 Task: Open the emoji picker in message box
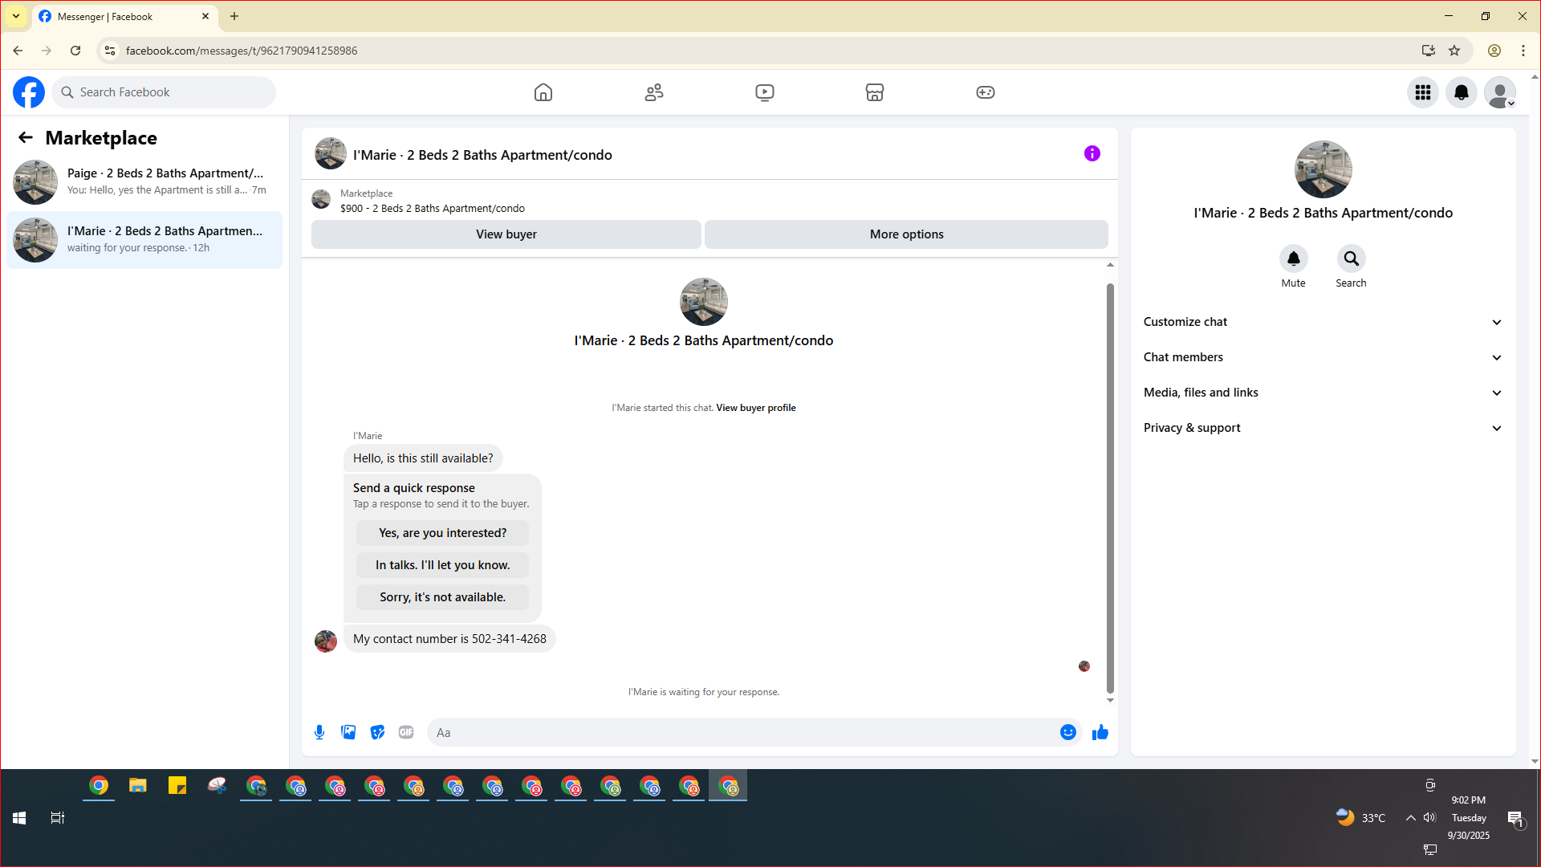[1067, 732]
